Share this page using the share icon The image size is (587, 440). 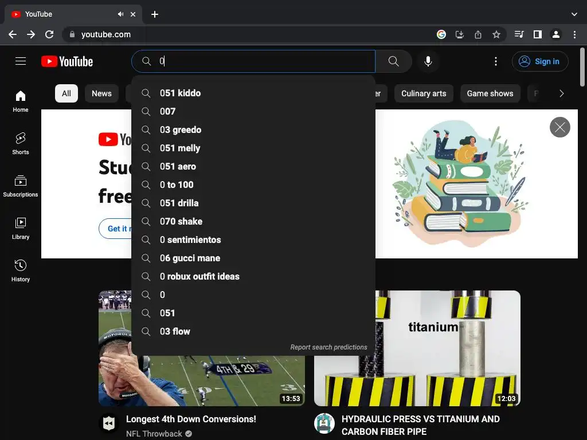tap(478, 34)
